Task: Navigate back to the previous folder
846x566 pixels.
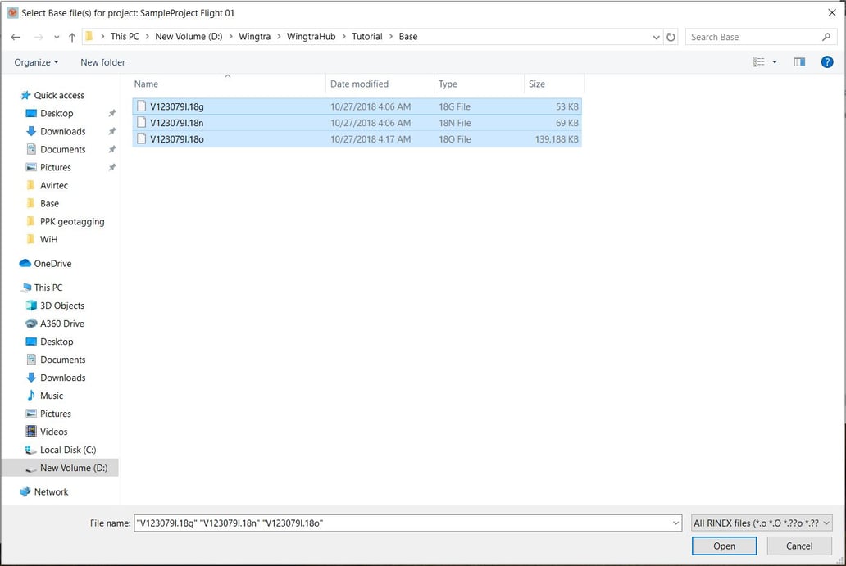Action: tap(15, 36)
